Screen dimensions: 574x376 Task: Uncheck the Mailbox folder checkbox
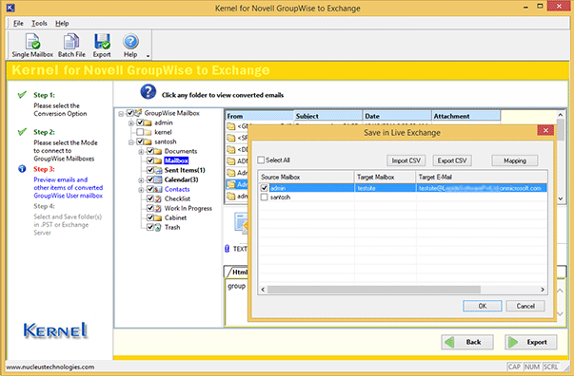coord(150,160)
